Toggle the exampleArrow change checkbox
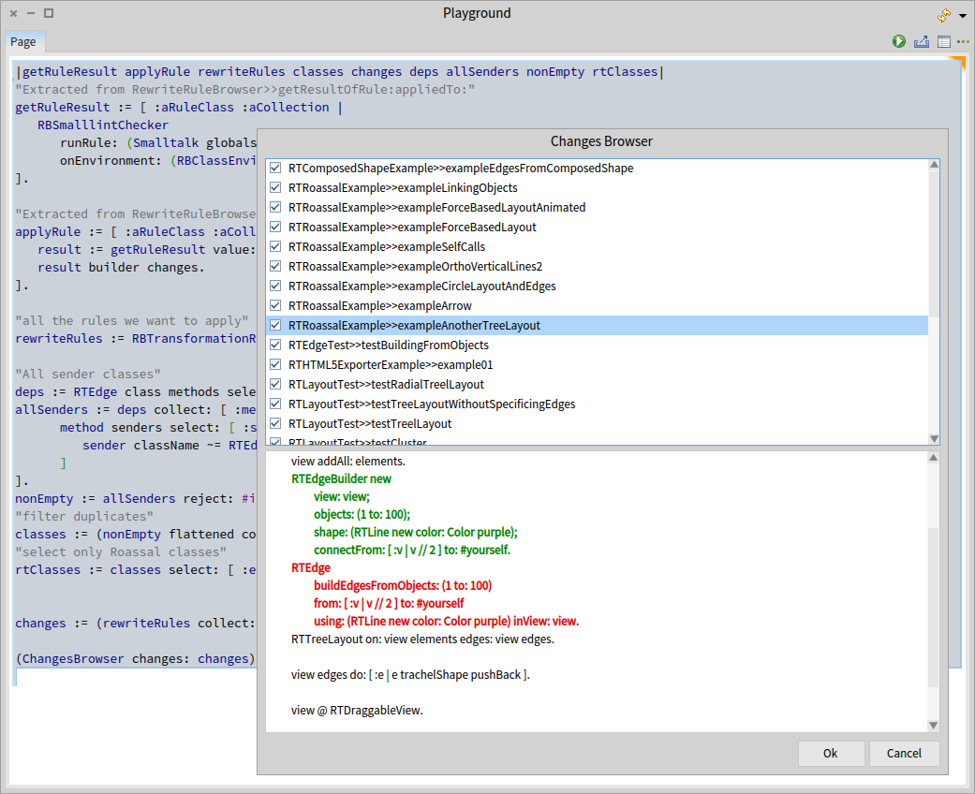 pos(275,306)
